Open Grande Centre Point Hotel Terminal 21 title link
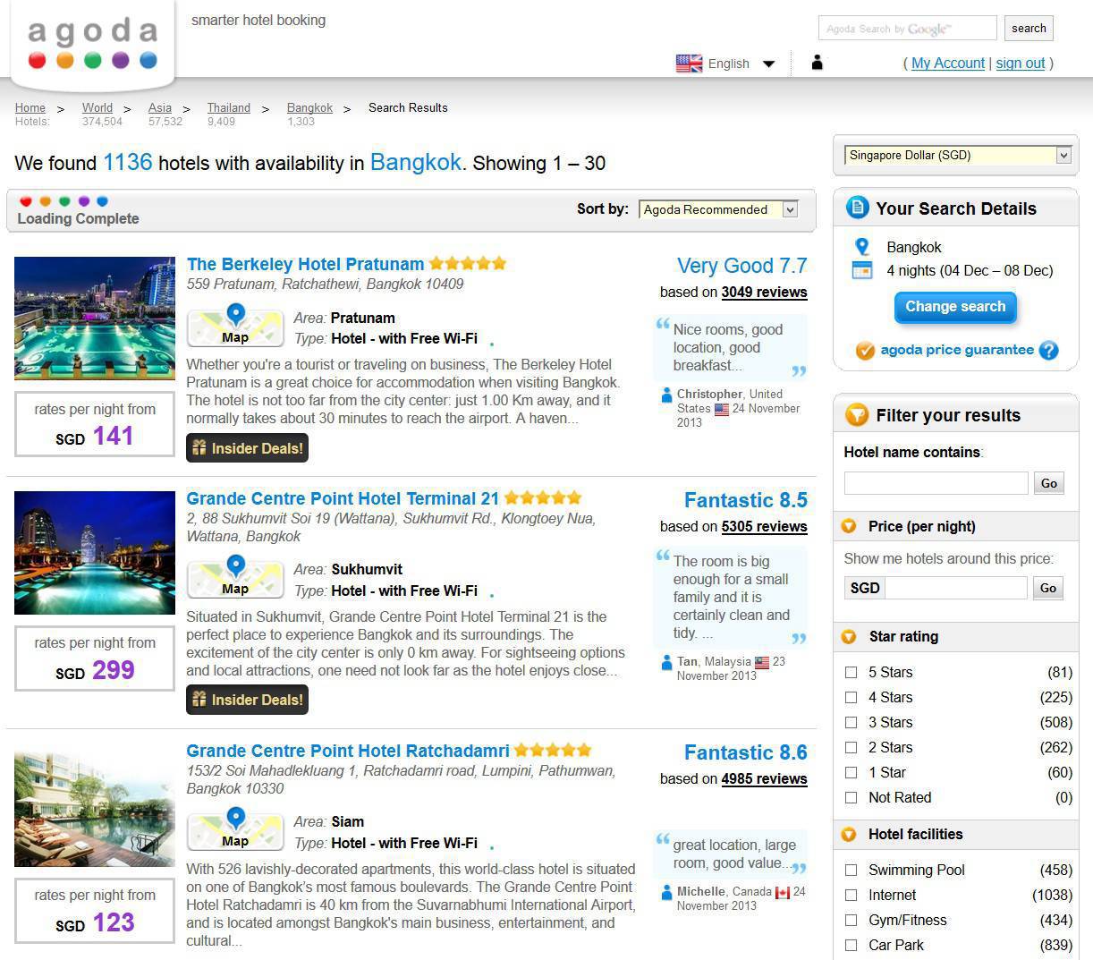This screenshot has width=1093, height=960. pos(343,498)
